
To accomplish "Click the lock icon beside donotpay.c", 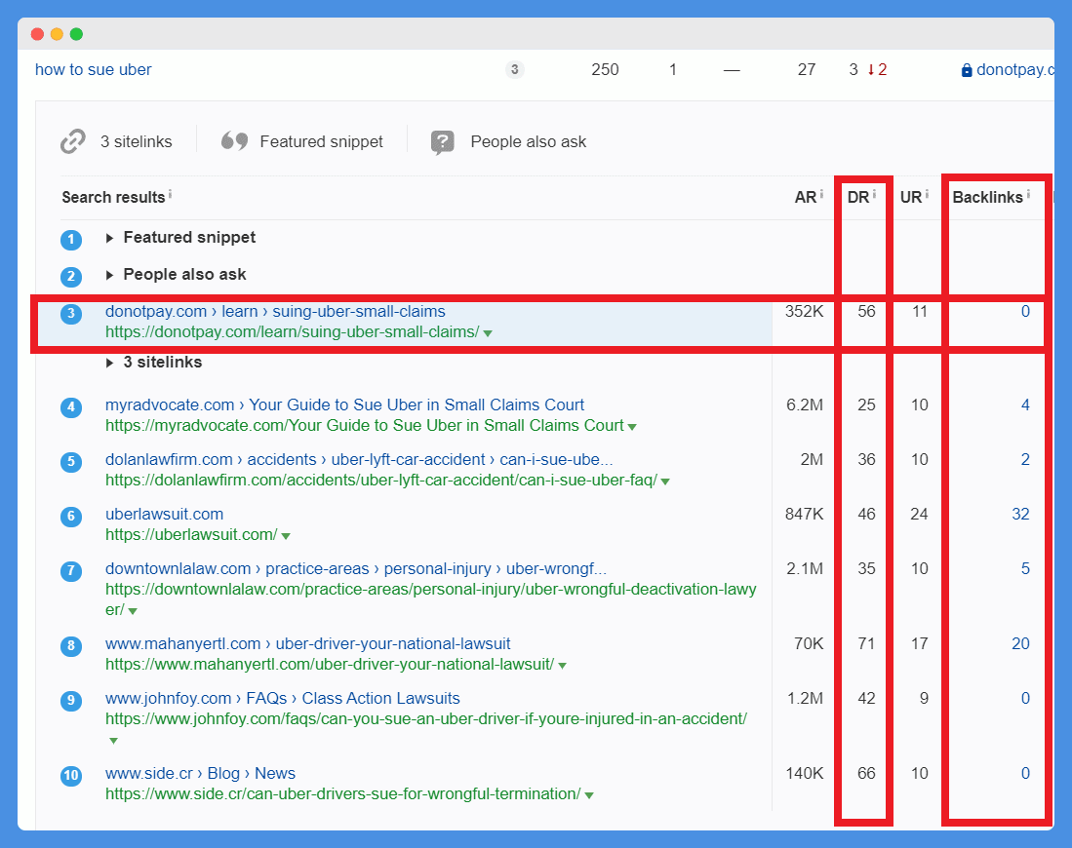I will 967,70.
